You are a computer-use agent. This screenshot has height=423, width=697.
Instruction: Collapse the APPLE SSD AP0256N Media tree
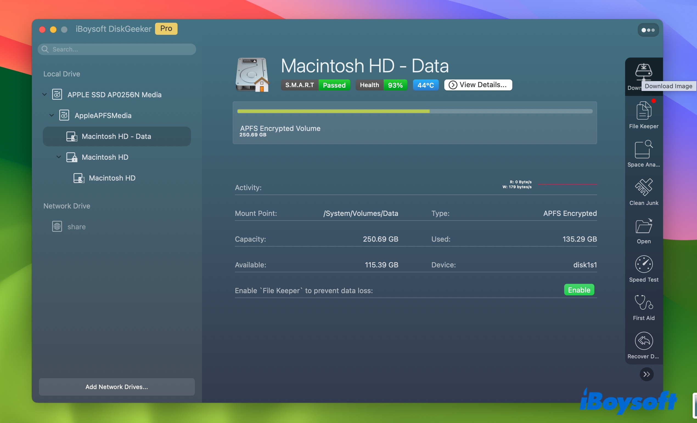coord(44,94)
